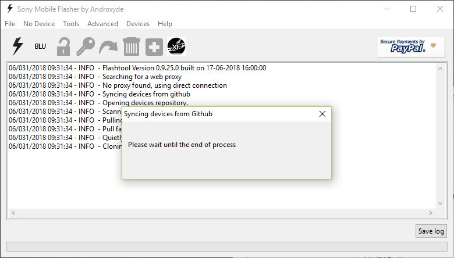Click the Searching for a web proxy line
The image size is (454, 258).
(95, 77)
